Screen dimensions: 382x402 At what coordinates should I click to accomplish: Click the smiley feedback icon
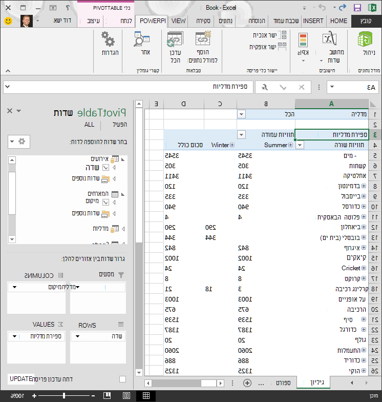click(8, 21)
